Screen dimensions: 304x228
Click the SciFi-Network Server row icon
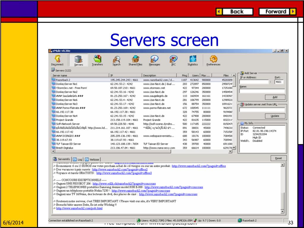pyautogui.click(x=54, y=124)
